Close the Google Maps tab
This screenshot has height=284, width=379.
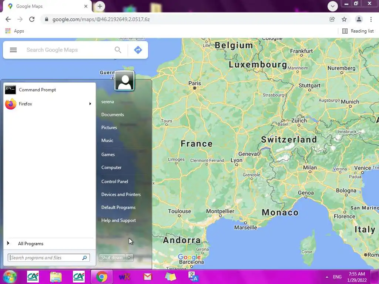[86, 6]
